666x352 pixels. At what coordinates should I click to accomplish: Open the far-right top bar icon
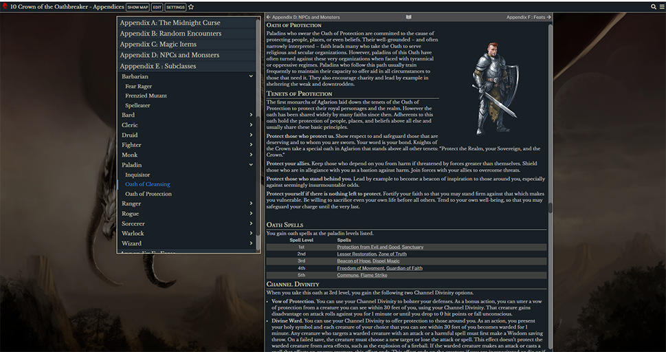[661, 7]
